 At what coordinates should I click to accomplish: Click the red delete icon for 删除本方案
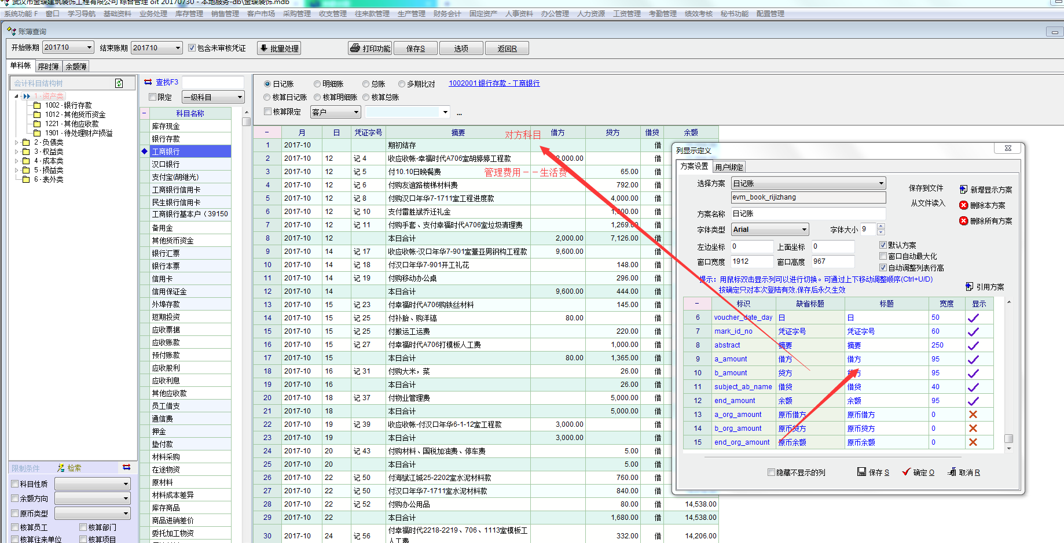tap(963, 205)
